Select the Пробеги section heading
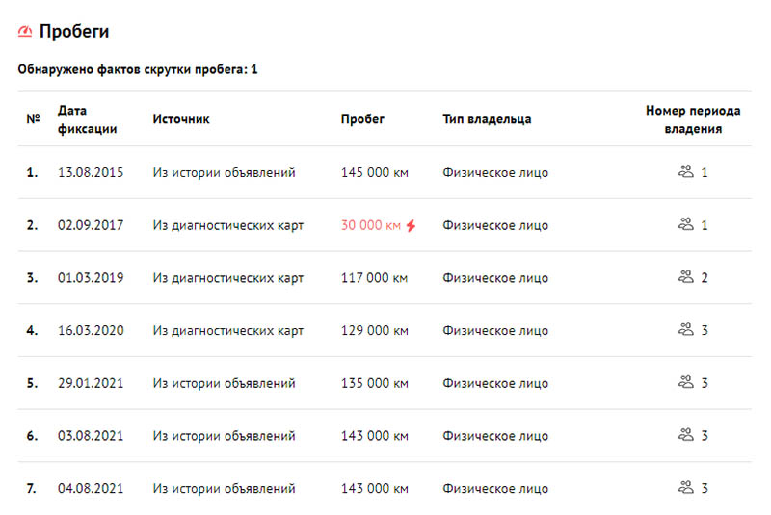This screenshot has width=771, height=515. coord(74,32)
